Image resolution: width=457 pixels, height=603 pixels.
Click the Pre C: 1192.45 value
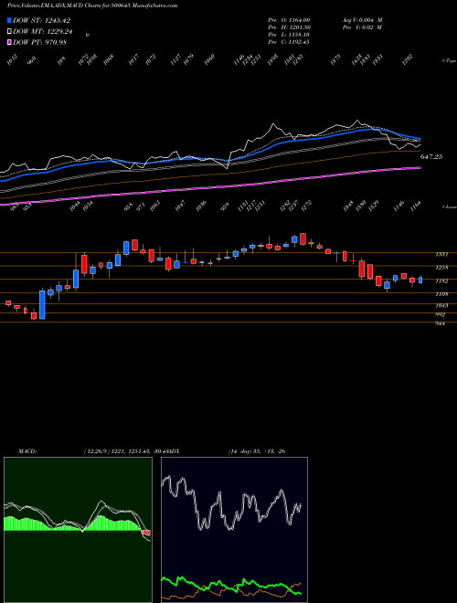(289, 42)
